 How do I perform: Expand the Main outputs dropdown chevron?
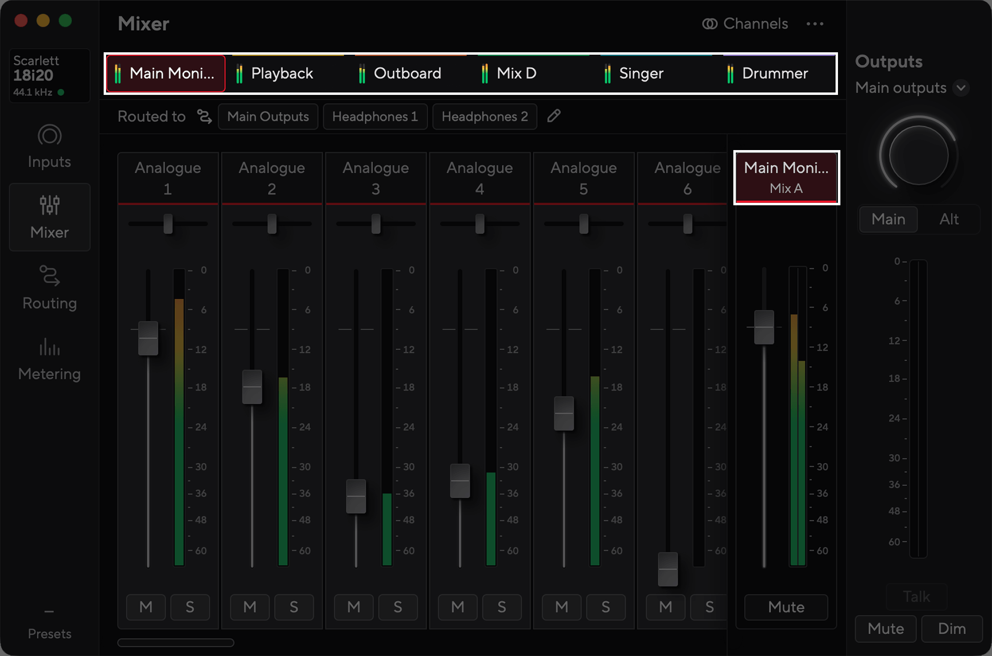point(961,88)
